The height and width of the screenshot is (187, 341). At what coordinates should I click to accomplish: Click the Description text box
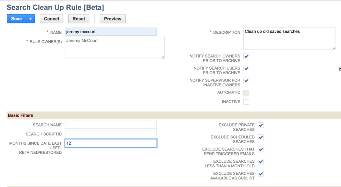point(289,39)
